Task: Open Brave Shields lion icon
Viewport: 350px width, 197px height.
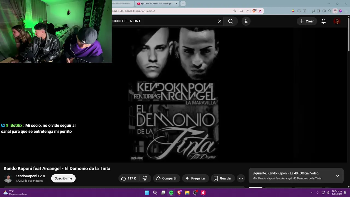Action: pos(254,11)
